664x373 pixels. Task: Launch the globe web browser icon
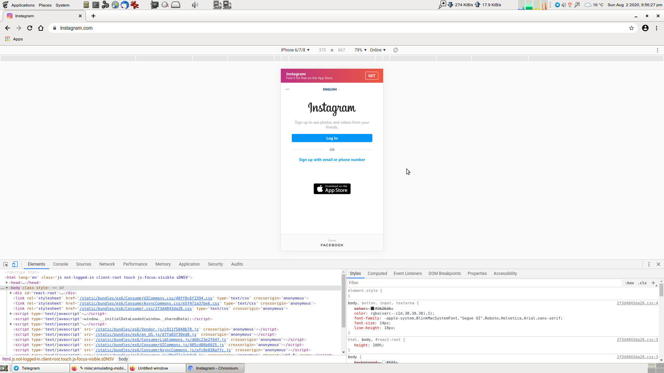coord(115,5)
